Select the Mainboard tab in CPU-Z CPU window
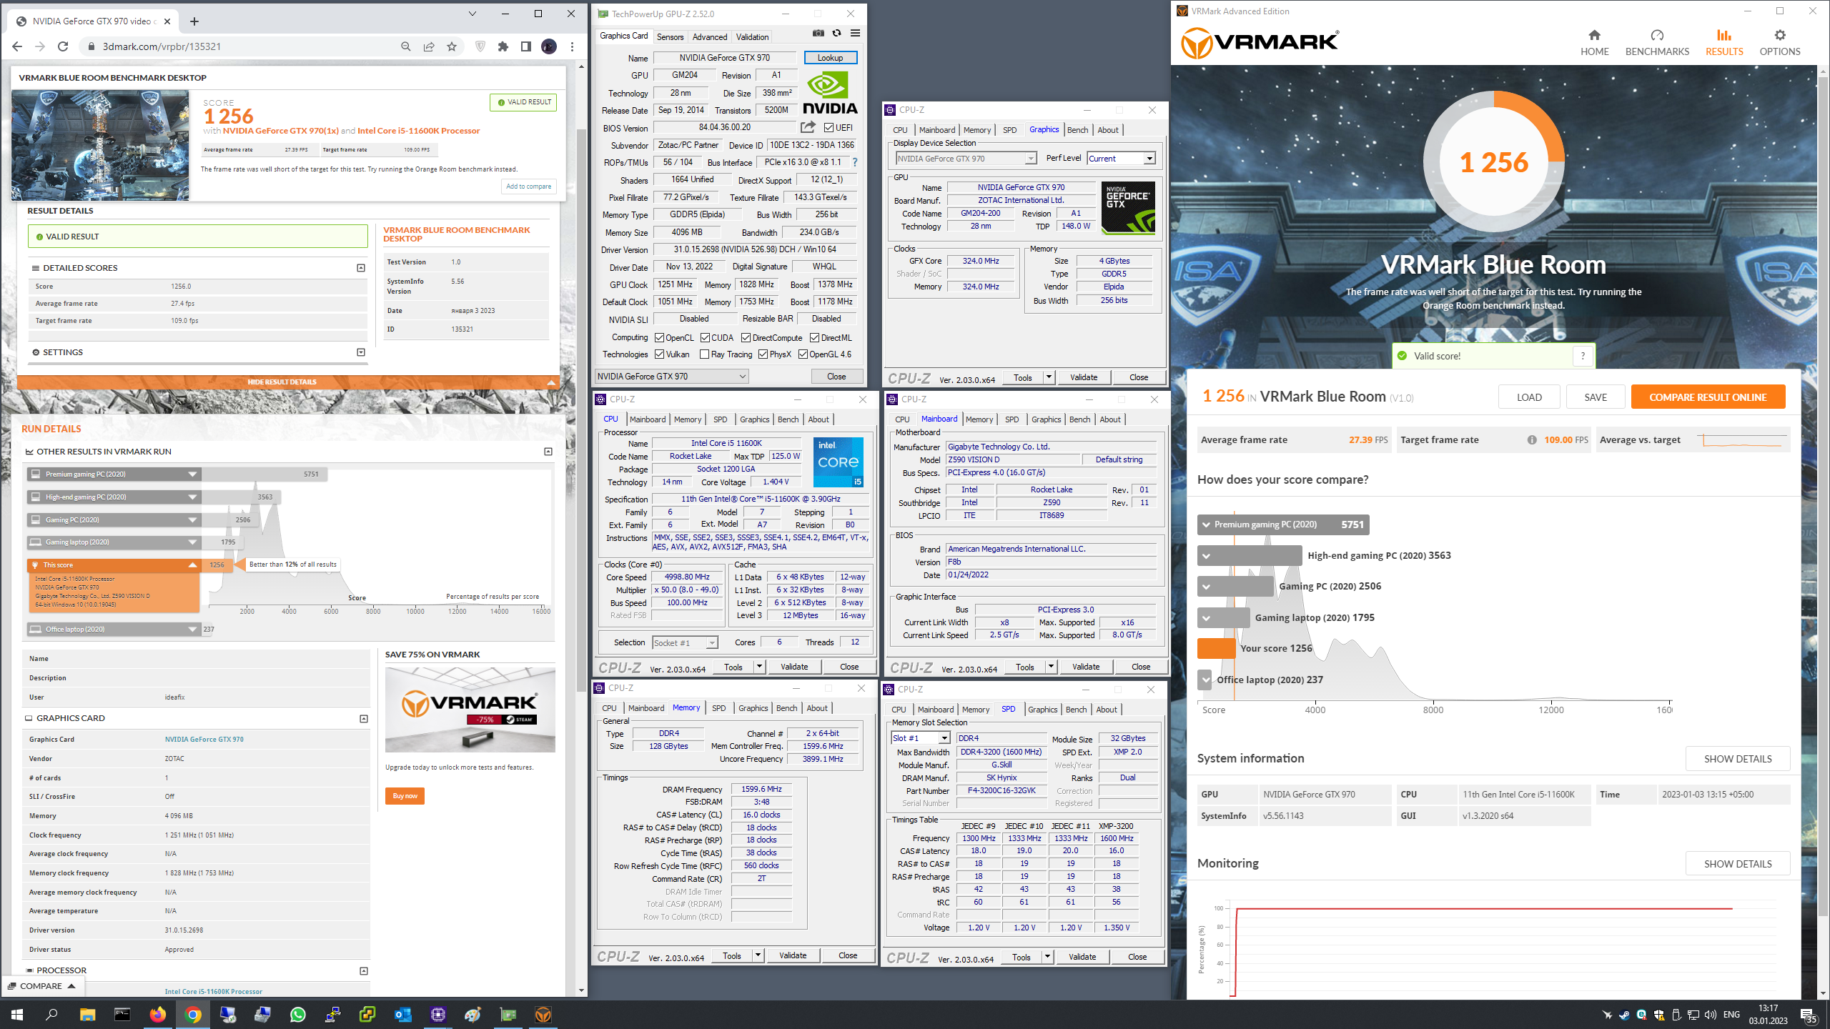The width and height of the screenshot is (1830, 1029). pos(648,419)
